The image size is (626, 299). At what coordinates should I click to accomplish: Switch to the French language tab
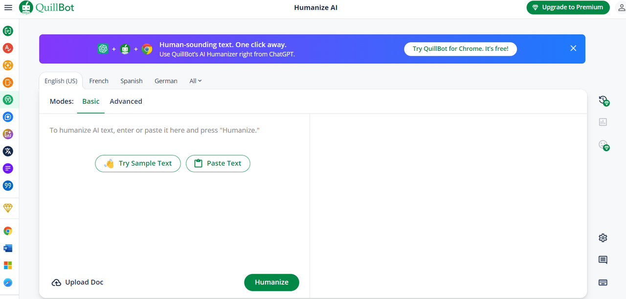(x=99, y=81)
